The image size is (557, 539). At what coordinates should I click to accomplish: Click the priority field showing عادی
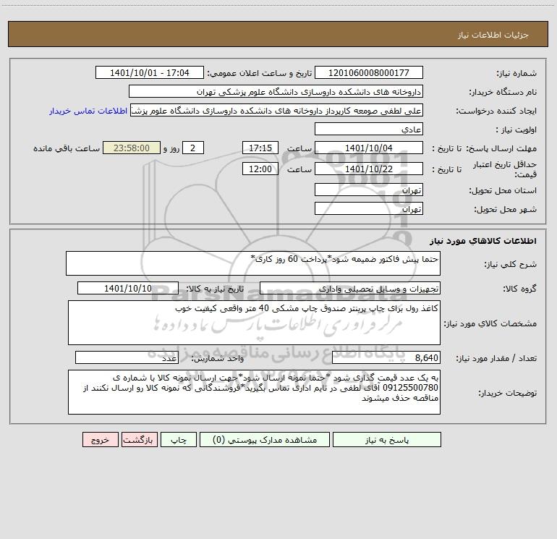369,130
